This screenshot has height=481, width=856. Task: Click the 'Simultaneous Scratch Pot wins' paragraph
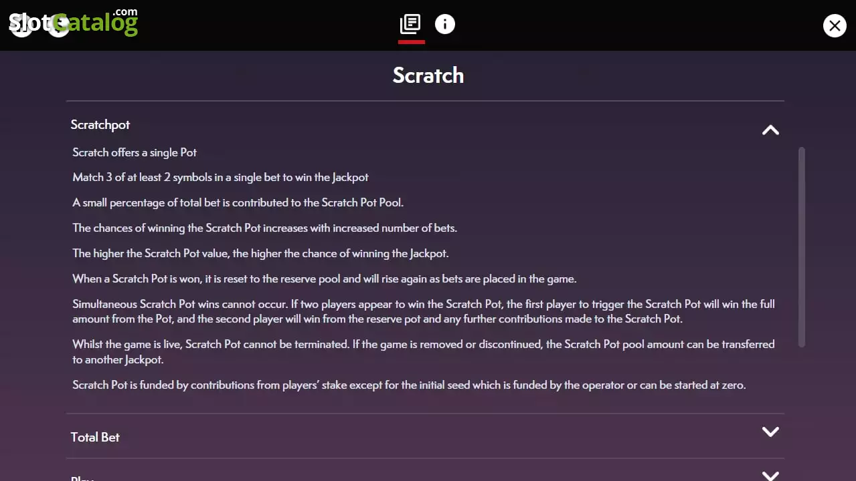[424, 311]
